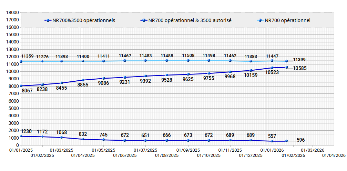347x171 pixels.
Task: Select the 01/04/2026 x-axis date label
Action: (x=334, y=155)
